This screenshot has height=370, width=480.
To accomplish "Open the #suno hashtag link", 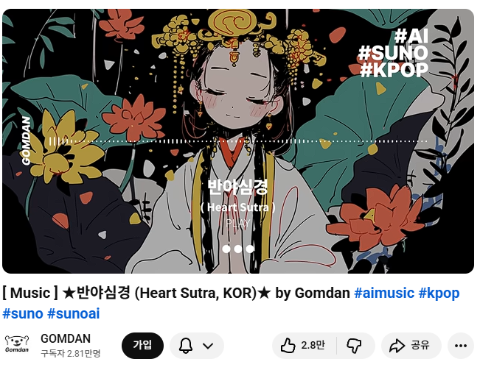I will 23,314.
